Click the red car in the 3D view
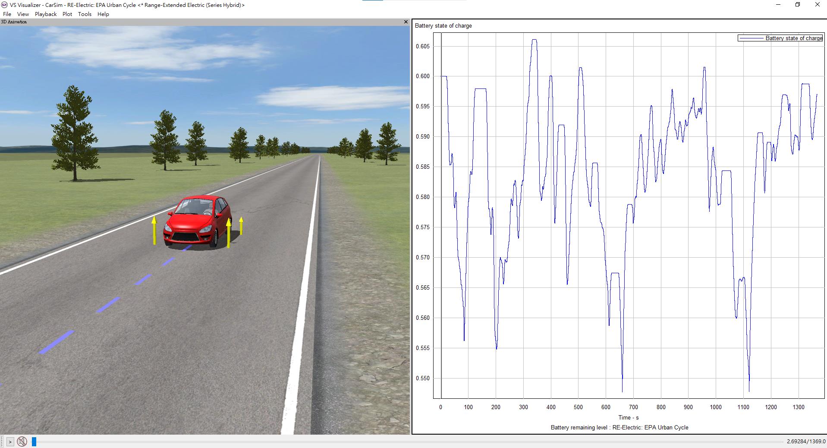 pos(198,222)
